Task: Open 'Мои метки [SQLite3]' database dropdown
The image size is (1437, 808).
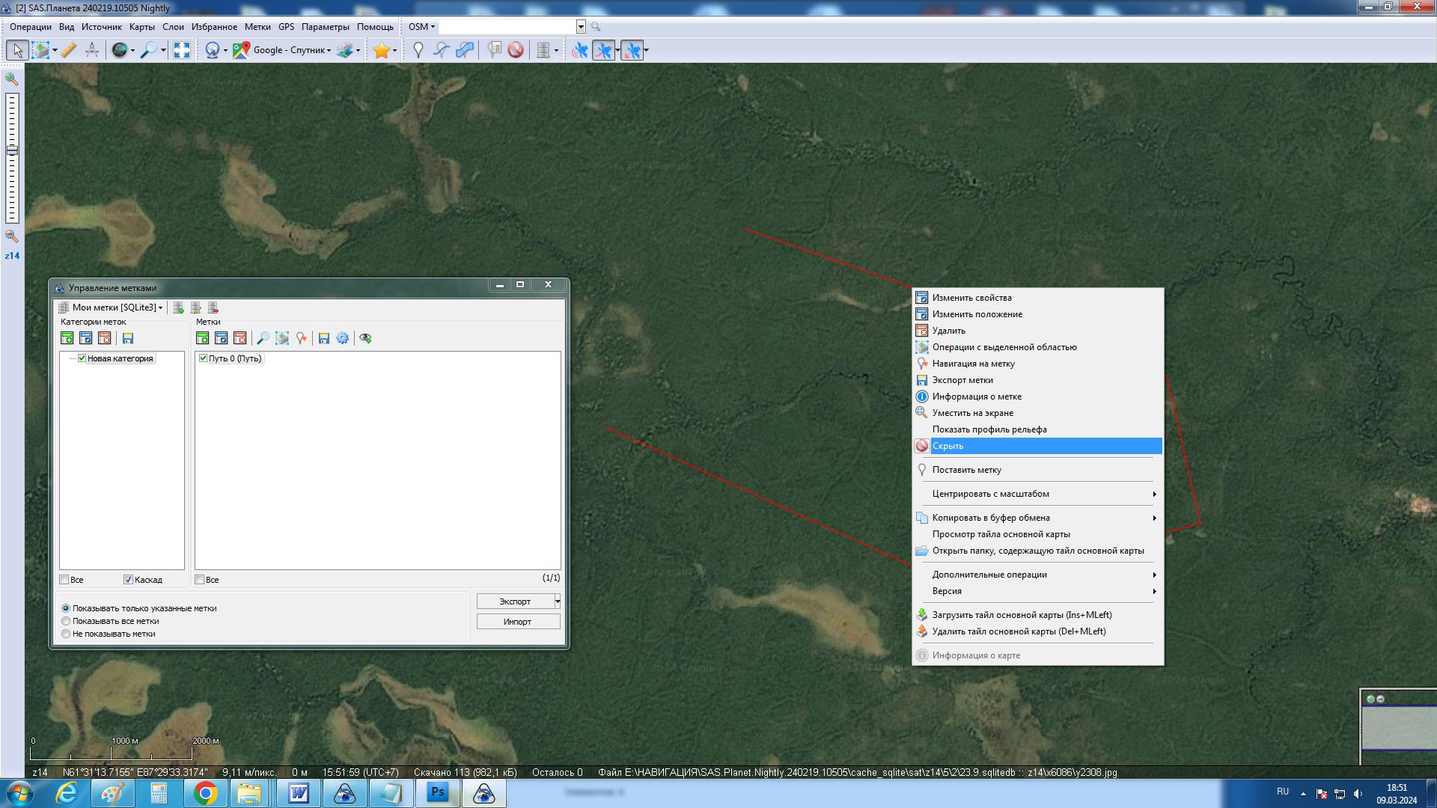Action: pyautogui.click(x=116, y=307)
